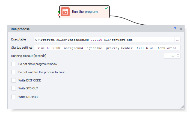
Task: Select the Run the program block label
Action: click(85, 12)
